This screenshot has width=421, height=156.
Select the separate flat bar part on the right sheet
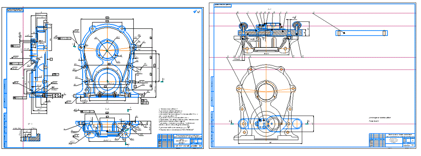[x=361, y=33]
